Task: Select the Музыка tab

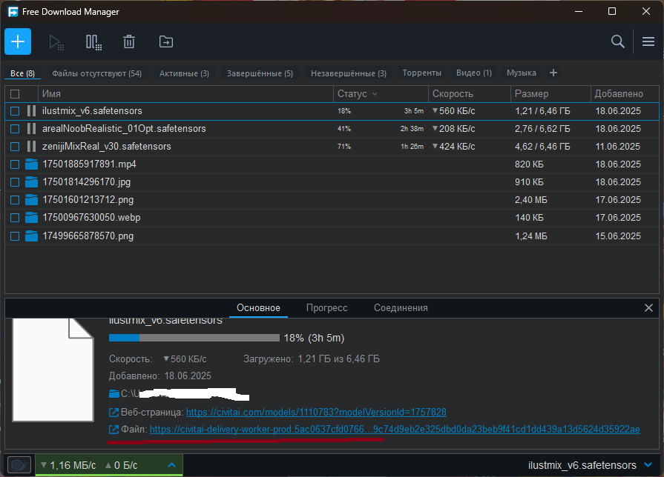Action: tap(522, 73)
